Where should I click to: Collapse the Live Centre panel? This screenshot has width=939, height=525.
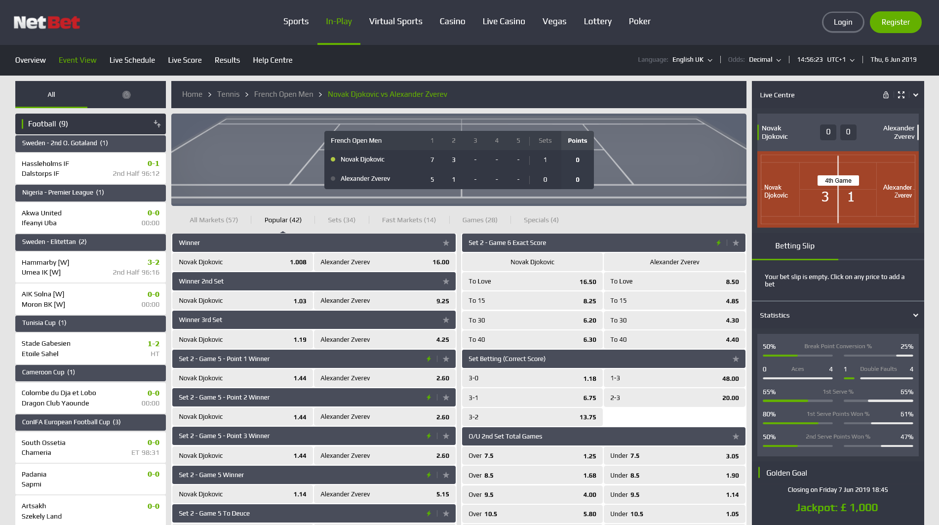pyautogui.click(x=916, y=95)
